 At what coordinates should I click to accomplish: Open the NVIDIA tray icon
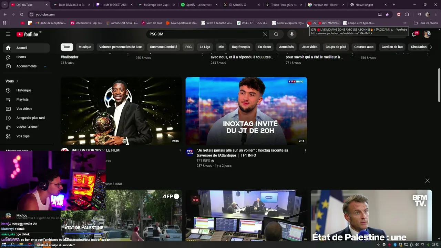428,245
